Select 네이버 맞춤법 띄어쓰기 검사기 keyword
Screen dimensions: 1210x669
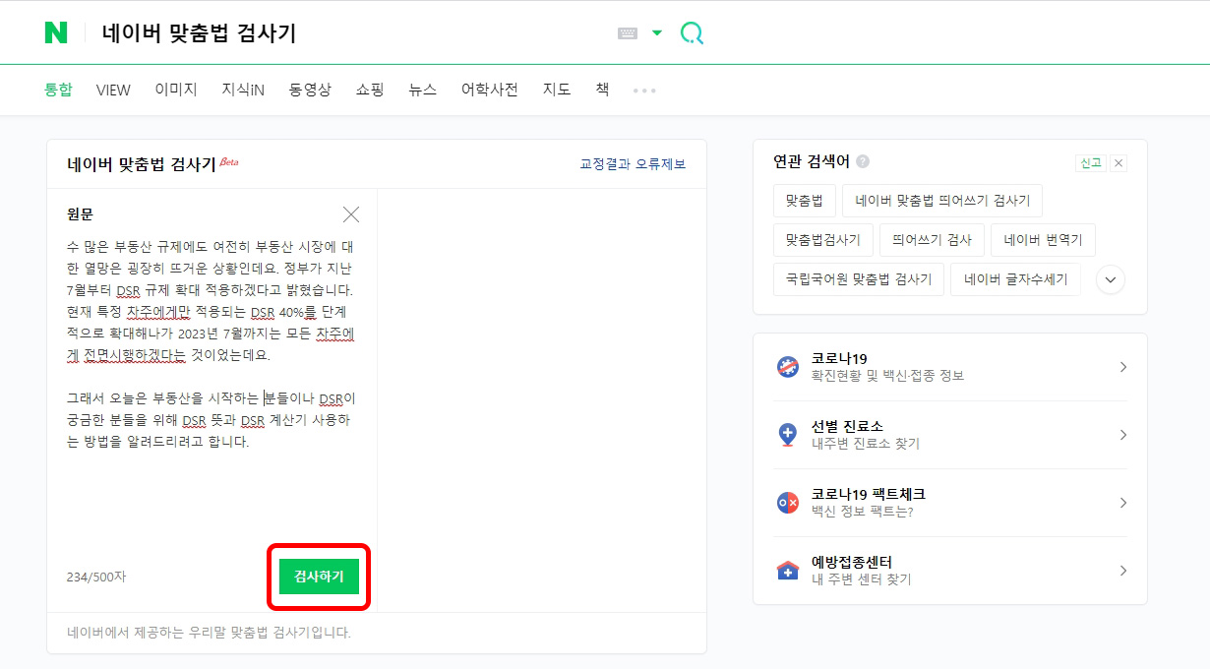[942, 201]
